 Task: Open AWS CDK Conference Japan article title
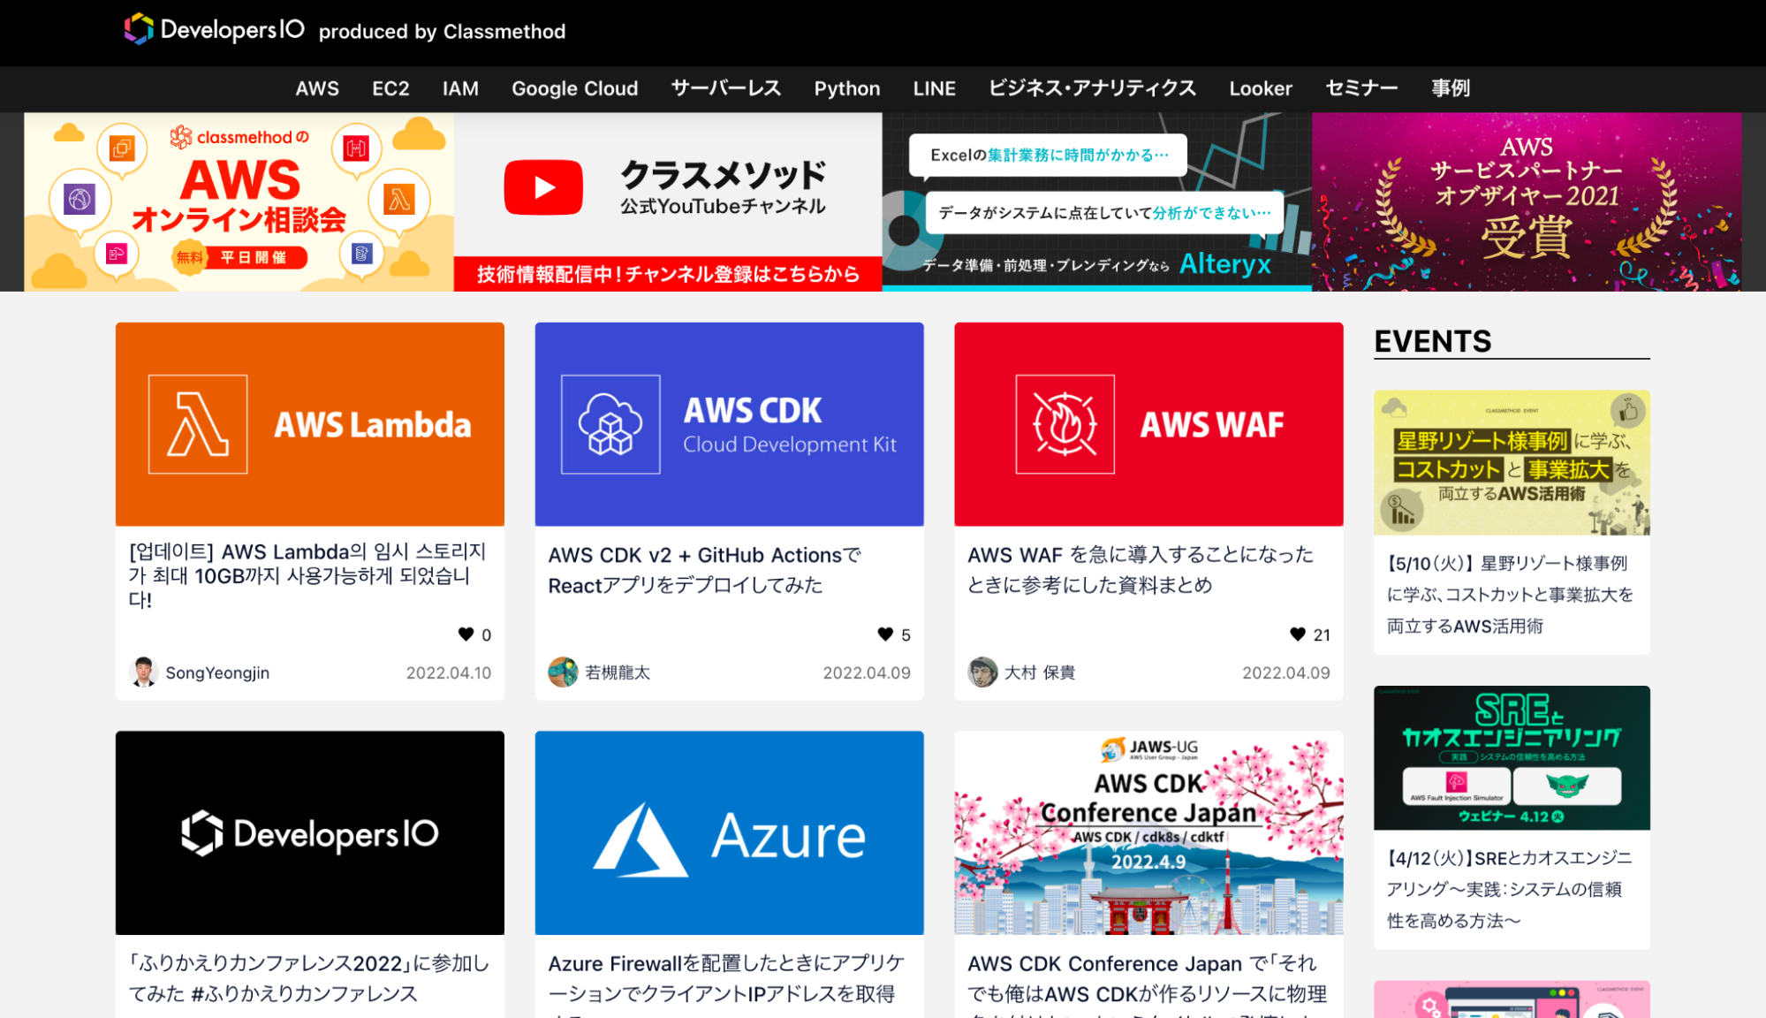[1147, 984]
